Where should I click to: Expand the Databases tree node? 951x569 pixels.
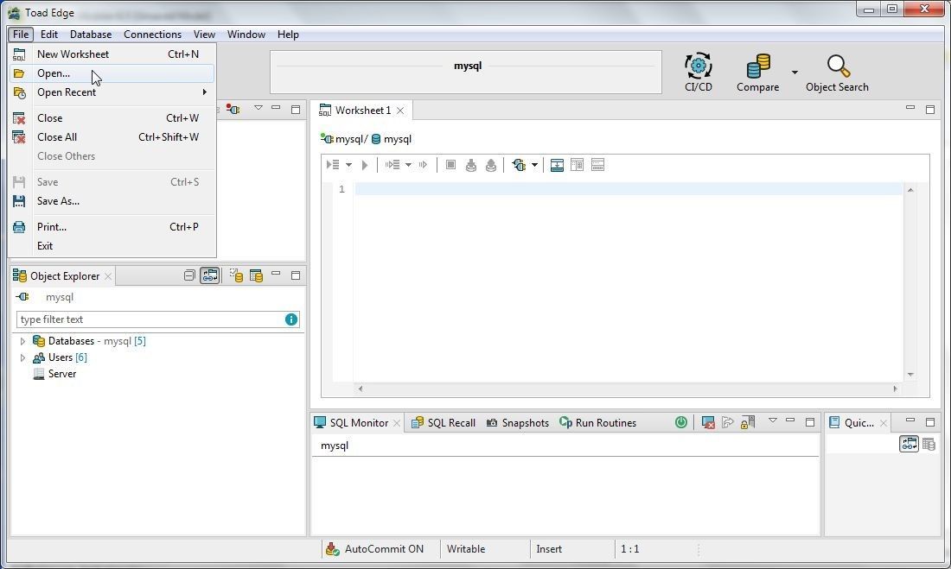pyautogui.click(x=22, y=341)
